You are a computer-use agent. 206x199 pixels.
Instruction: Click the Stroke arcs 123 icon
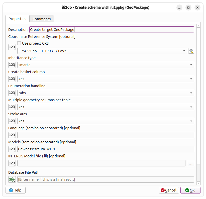(x=12, y=121)
